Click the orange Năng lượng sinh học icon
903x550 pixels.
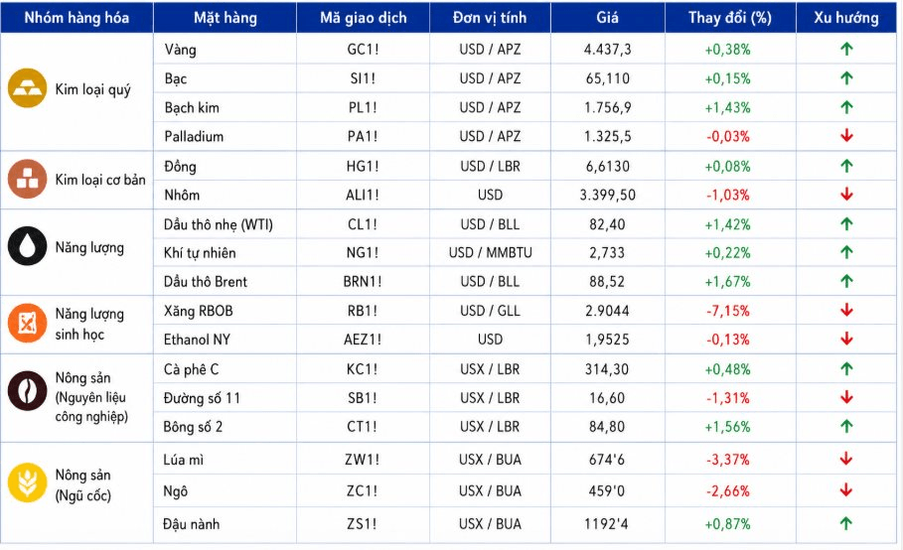tap(27, 323)
